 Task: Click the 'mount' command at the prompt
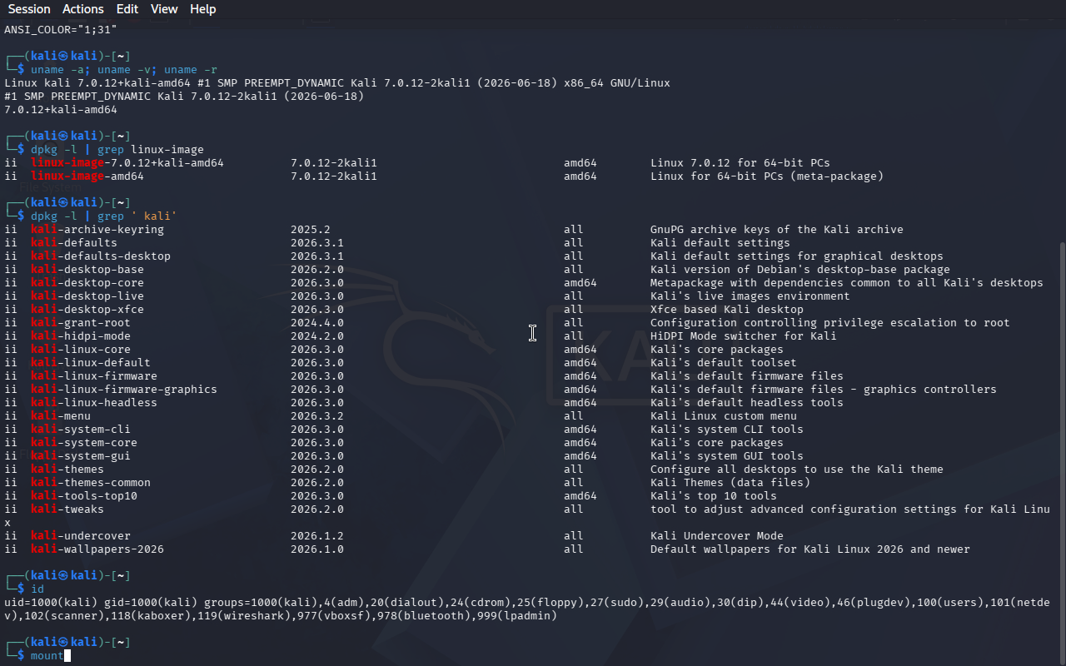point(47,656)
